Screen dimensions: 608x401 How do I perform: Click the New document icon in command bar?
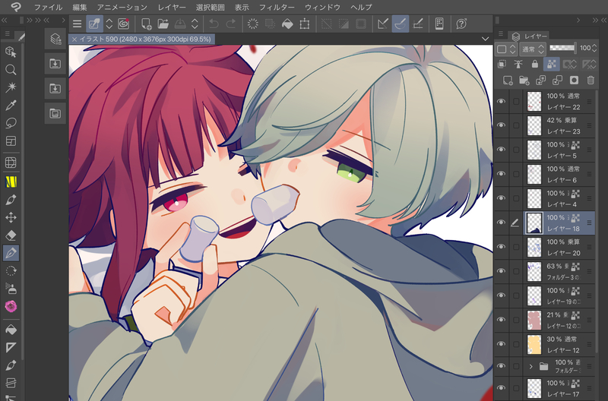[146, 24]
